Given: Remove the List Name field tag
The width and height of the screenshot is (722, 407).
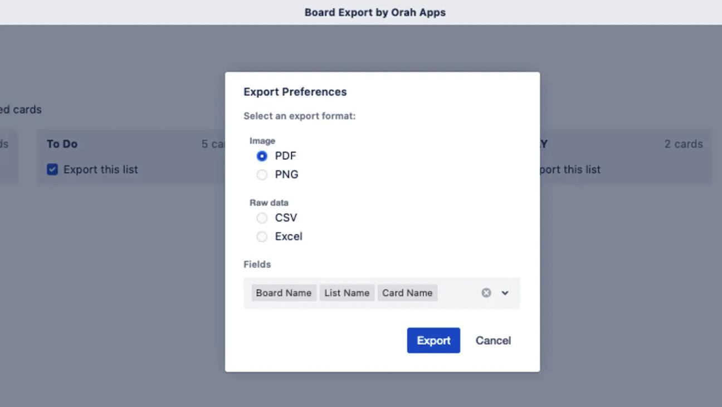Looking at the screenshot, I should [x=347, y=292].
